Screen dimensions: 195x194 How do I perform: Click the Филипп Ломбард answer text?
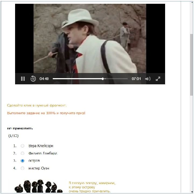tap(43, 153)
